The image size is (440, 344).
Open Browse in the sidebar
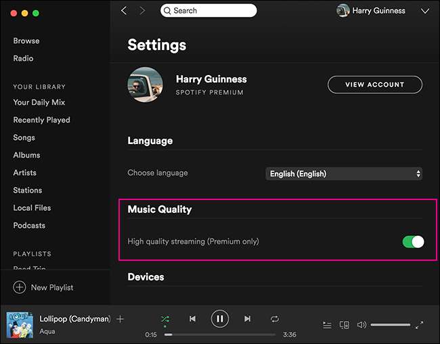click(26, 41)
